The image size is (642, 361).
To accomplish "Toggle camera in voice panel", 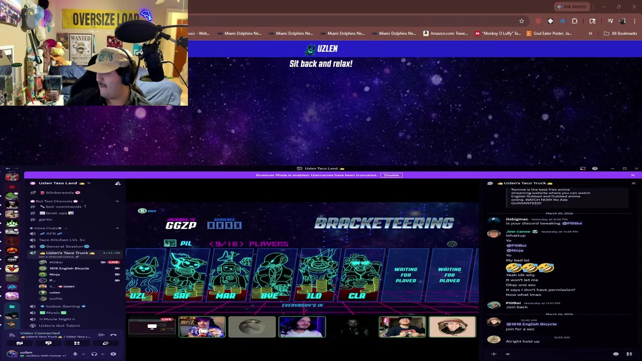I will (20, 343).
